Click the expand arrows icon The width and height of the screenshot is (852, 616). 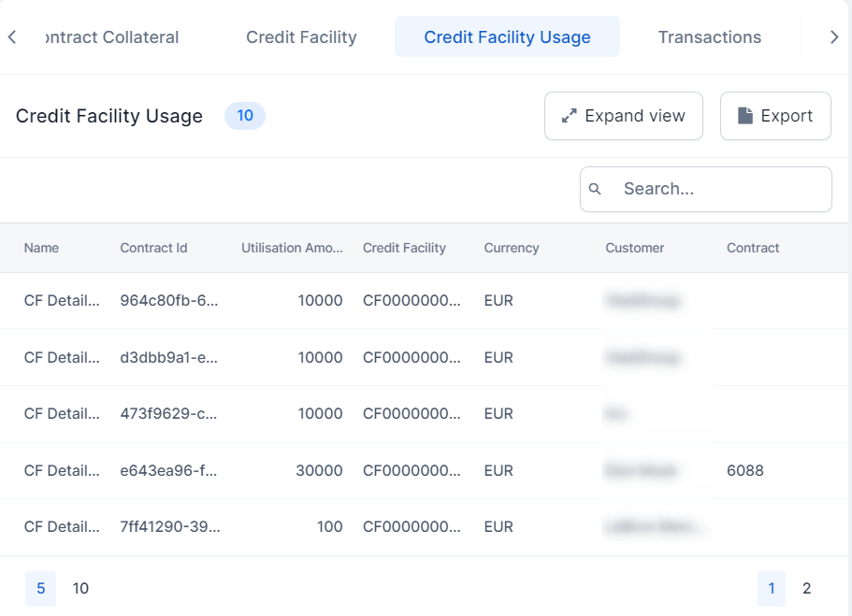(x=569, y=116)
